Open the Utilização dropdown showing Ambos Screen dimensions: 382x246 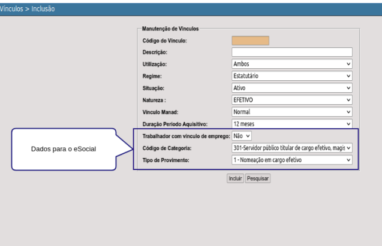(x=292, y=64)
